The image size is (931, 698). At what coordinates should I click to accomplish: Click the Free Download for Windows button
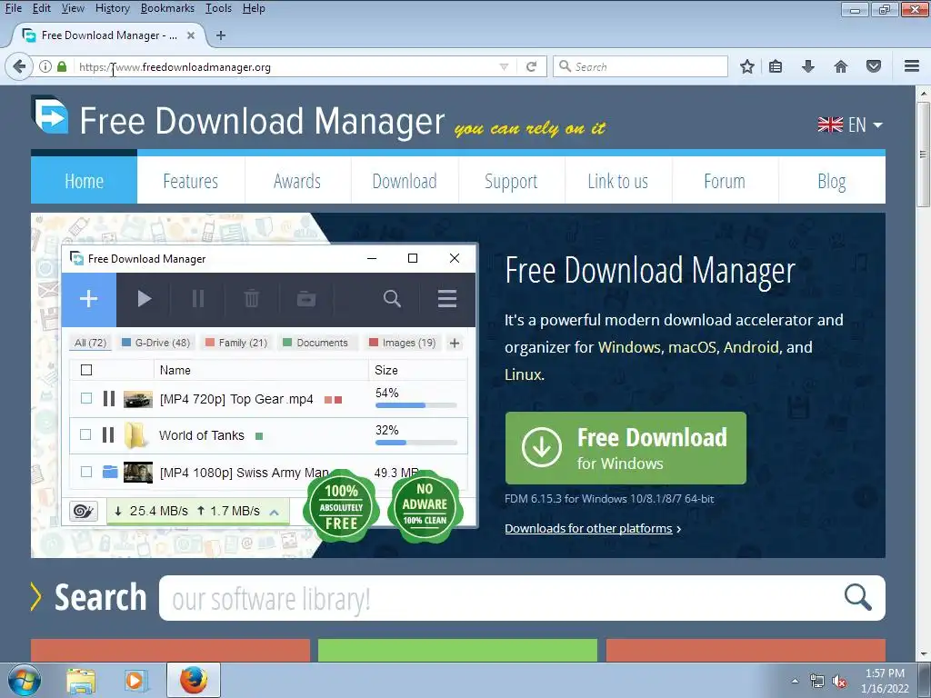point(626,448)
